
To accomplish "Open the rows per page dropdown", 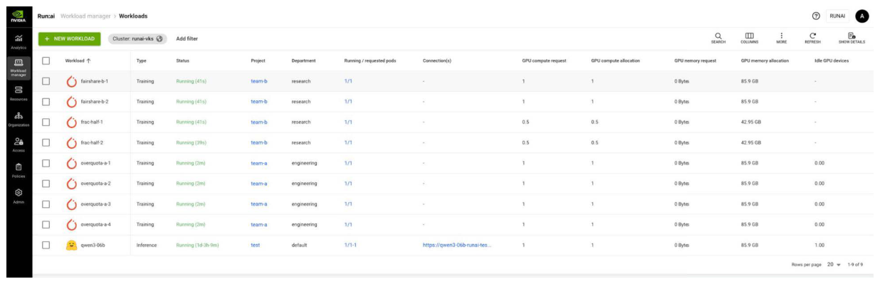I will (x=834, y=264).
